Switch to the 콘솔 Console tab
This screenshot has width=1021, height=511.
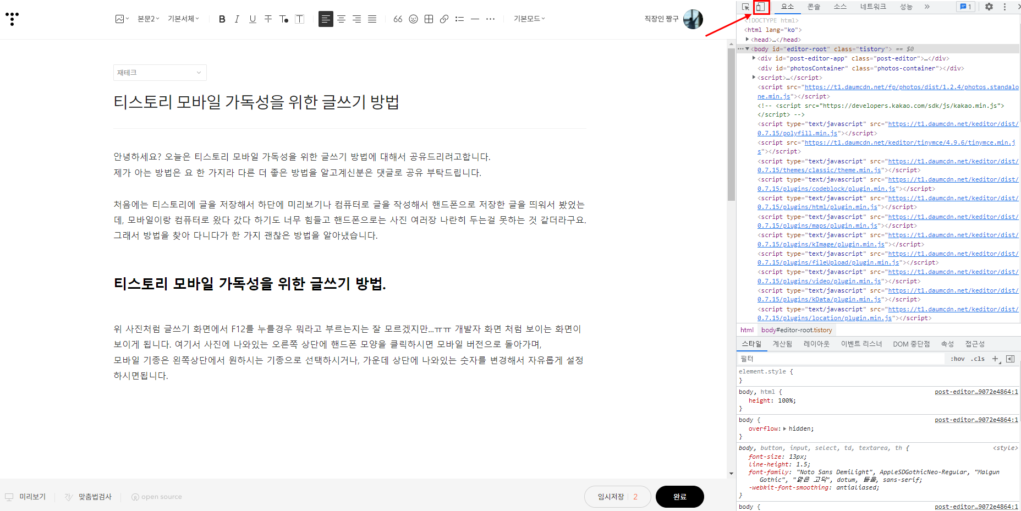click(x=814, y=7)
